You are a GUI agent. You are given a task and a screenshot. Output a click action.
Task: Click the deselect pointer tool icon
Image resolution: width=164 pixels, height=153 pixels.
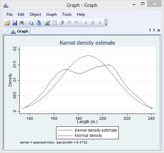tap(62, 23)
